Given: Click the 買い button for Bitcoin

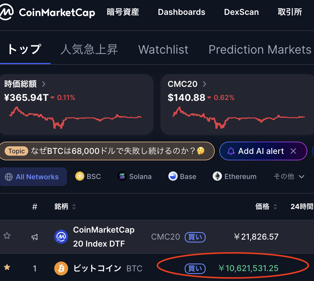Looking at the screenshot, I should click(x=195, y=269).
